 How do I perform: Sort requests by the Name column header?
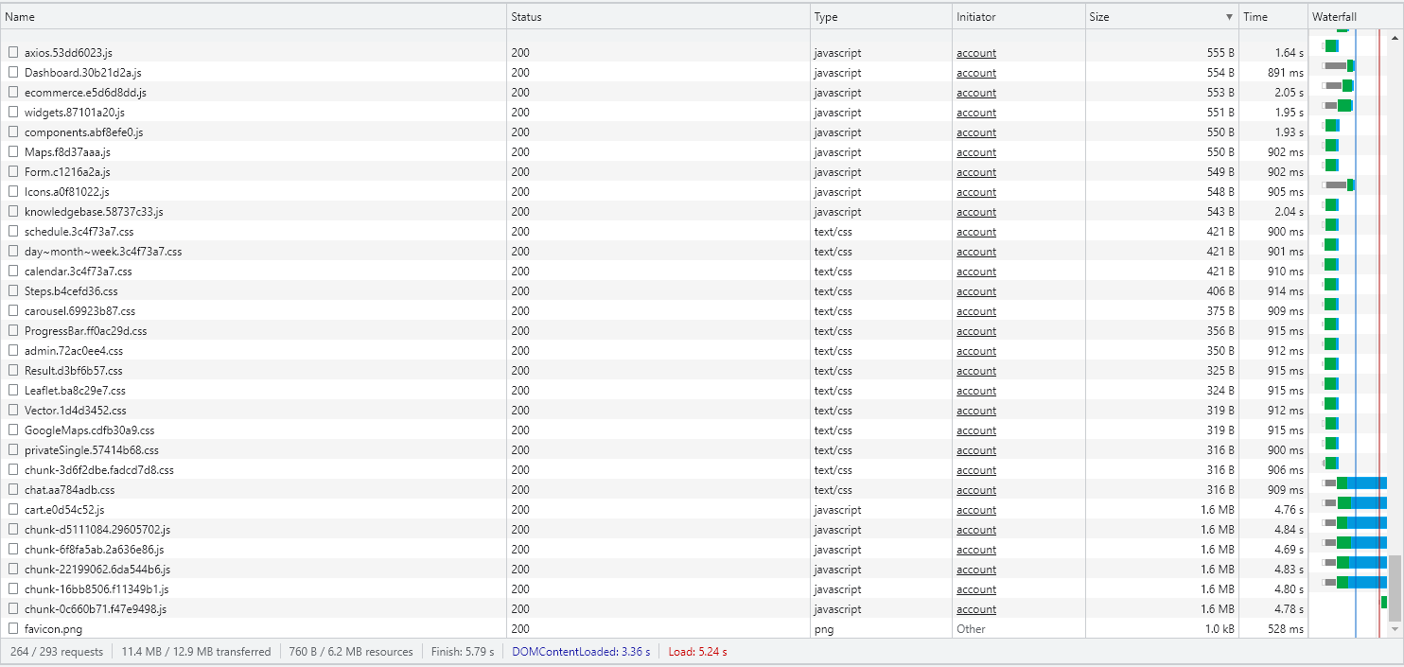20,17
